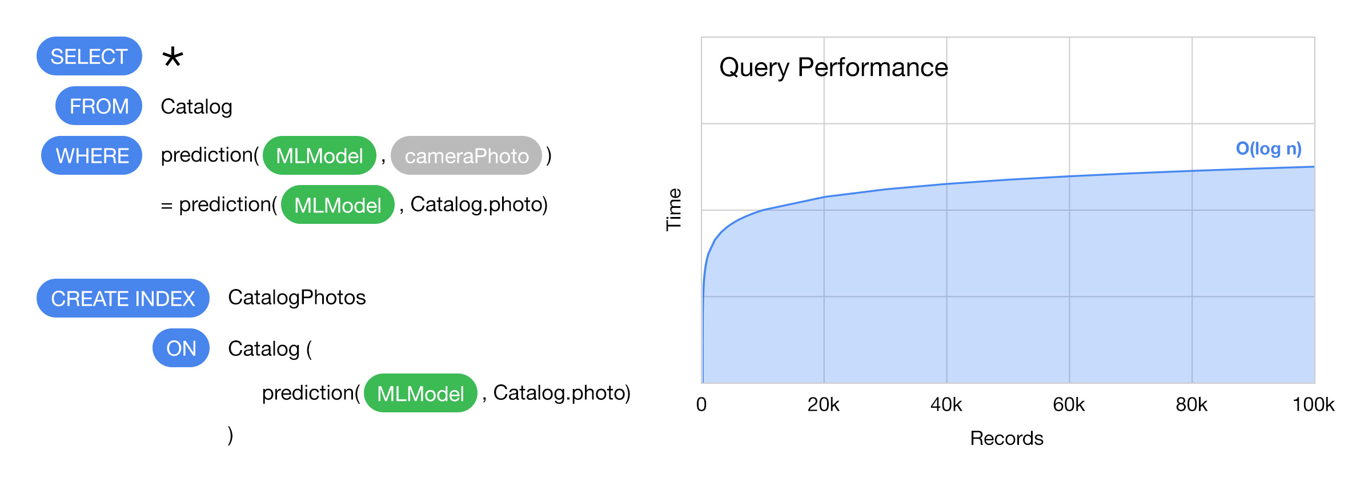The height and width of the screenshot is (482, 1352).
Task: Select the MLModel pill in the CREATE INDEX statement
Action: [x=420, y=393]
